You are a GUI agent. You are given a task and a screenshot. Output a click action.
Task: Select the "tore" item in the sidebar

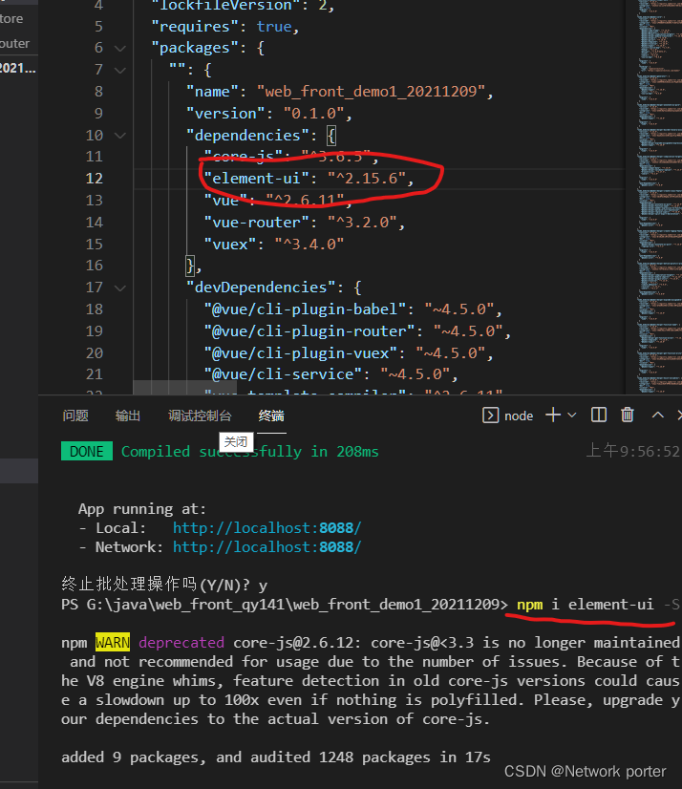pyautogui.click(x=11, y=19)
